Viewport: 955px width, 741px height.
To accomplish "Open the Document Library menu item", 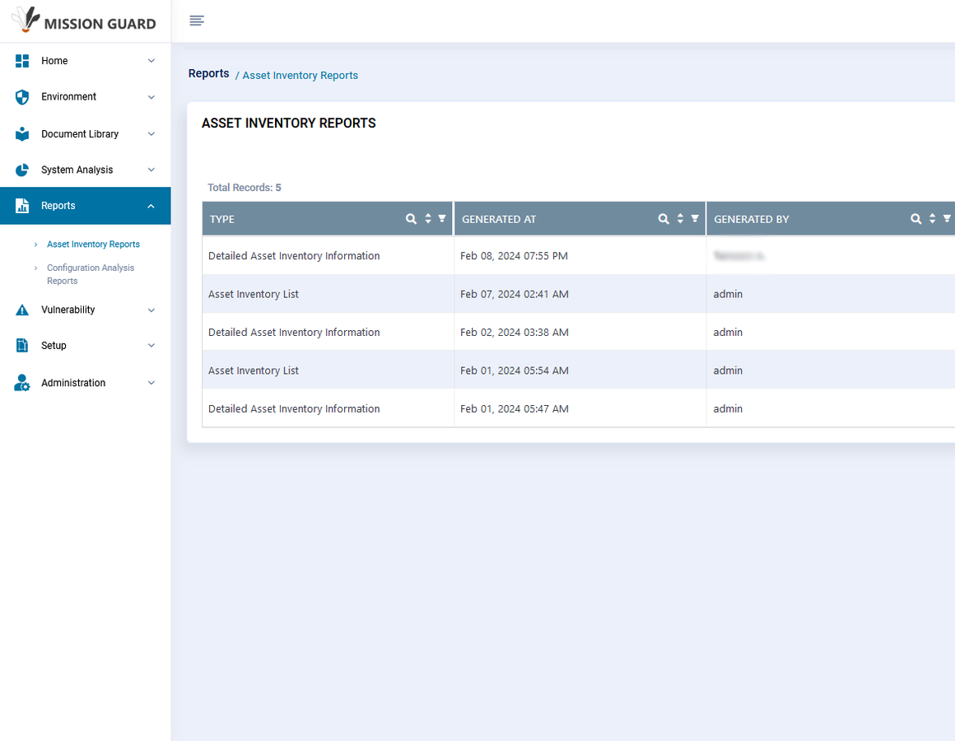I will coord(86,134).
